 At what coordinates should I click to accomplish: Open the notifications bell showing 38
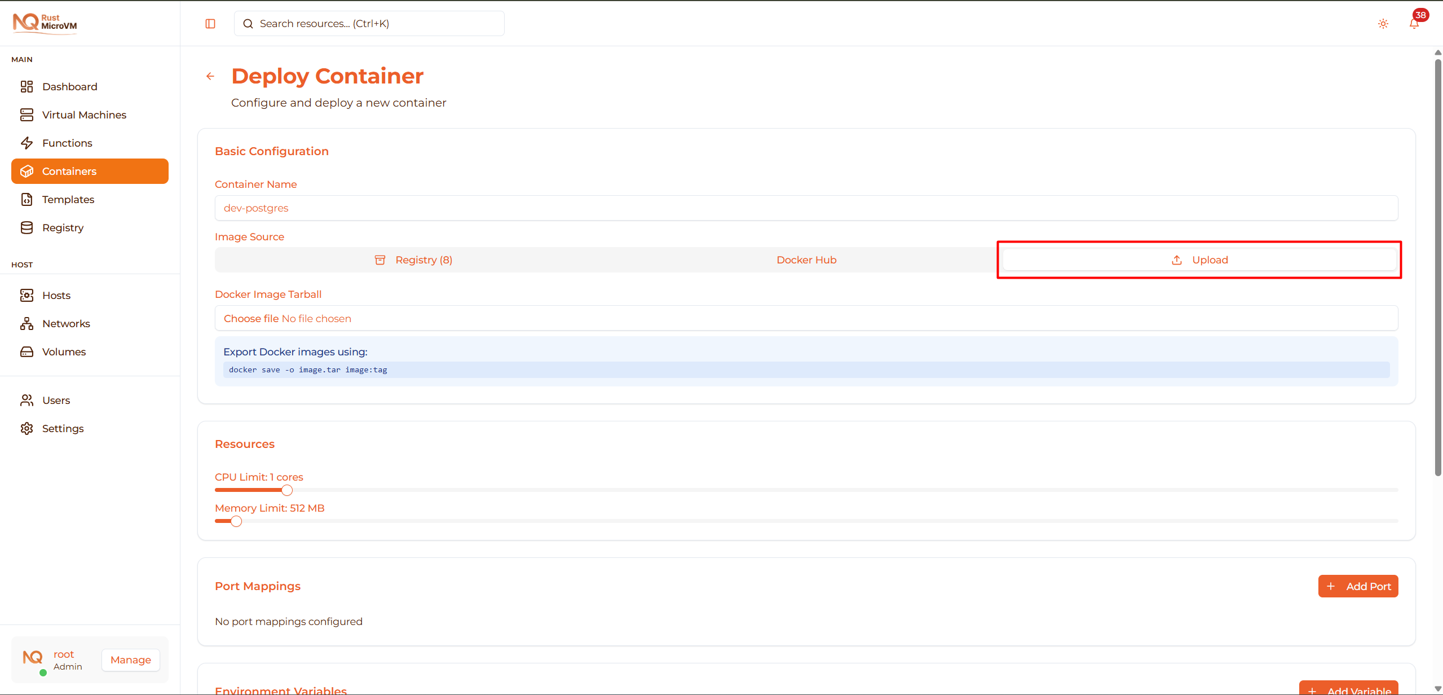(1415, 23)
